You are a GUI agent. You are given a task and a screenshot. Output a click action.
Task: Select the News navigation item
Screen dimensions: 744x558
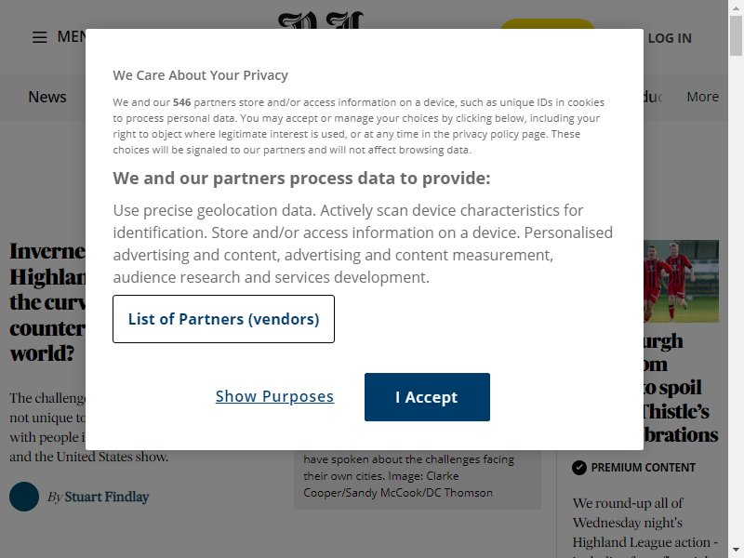(47, 97)
